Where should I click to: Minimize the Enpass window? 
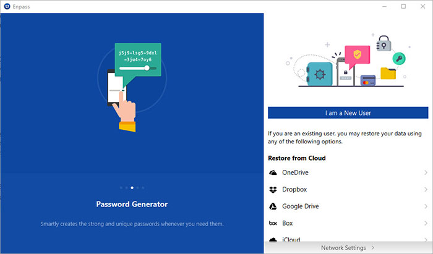384,6
